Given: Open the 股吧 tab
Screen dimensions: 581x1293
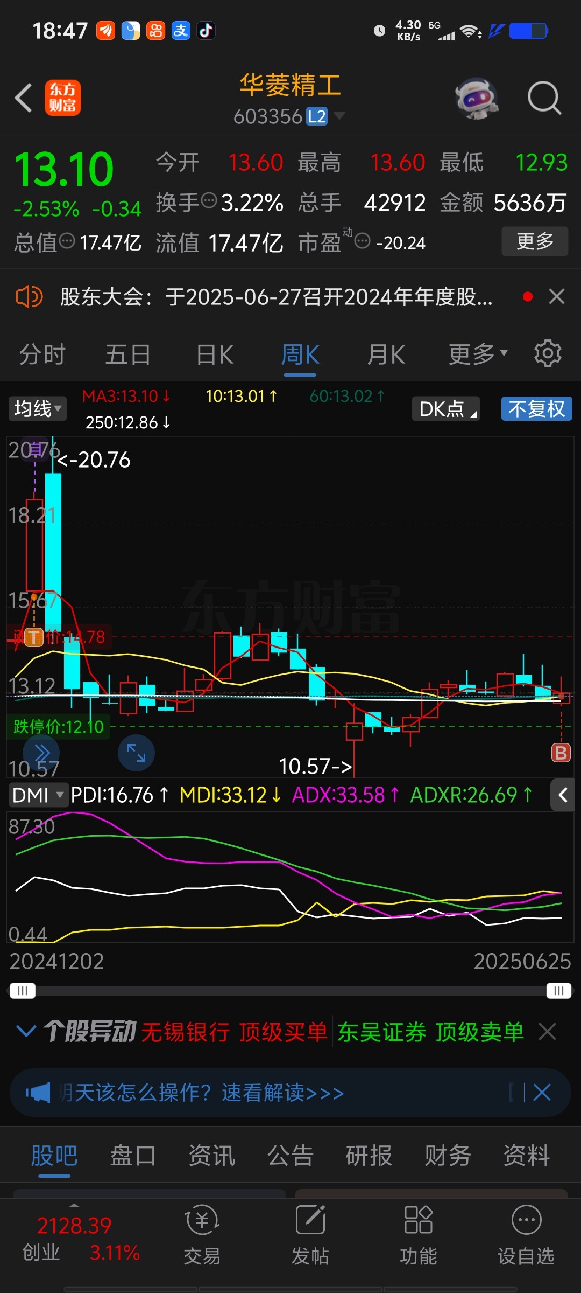Looking at the screenshot, I should point(54,1156).
